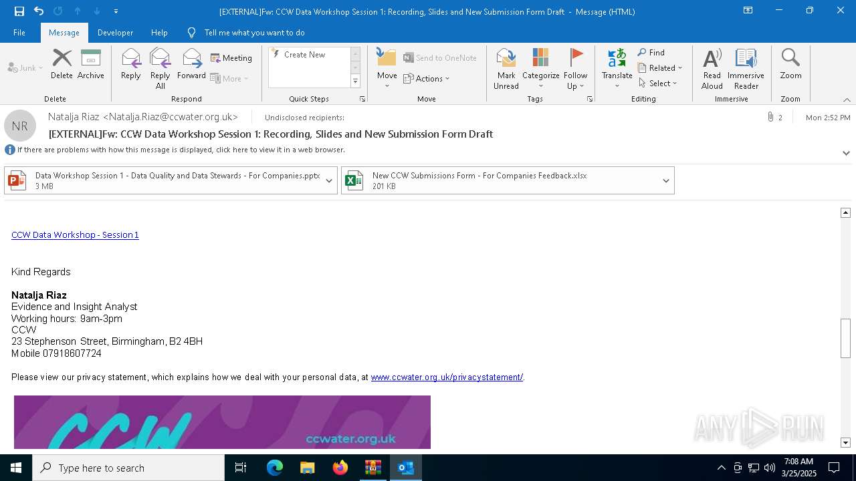Open the Move folder dropdown
856x481 pixels.
tap(387, 69)
